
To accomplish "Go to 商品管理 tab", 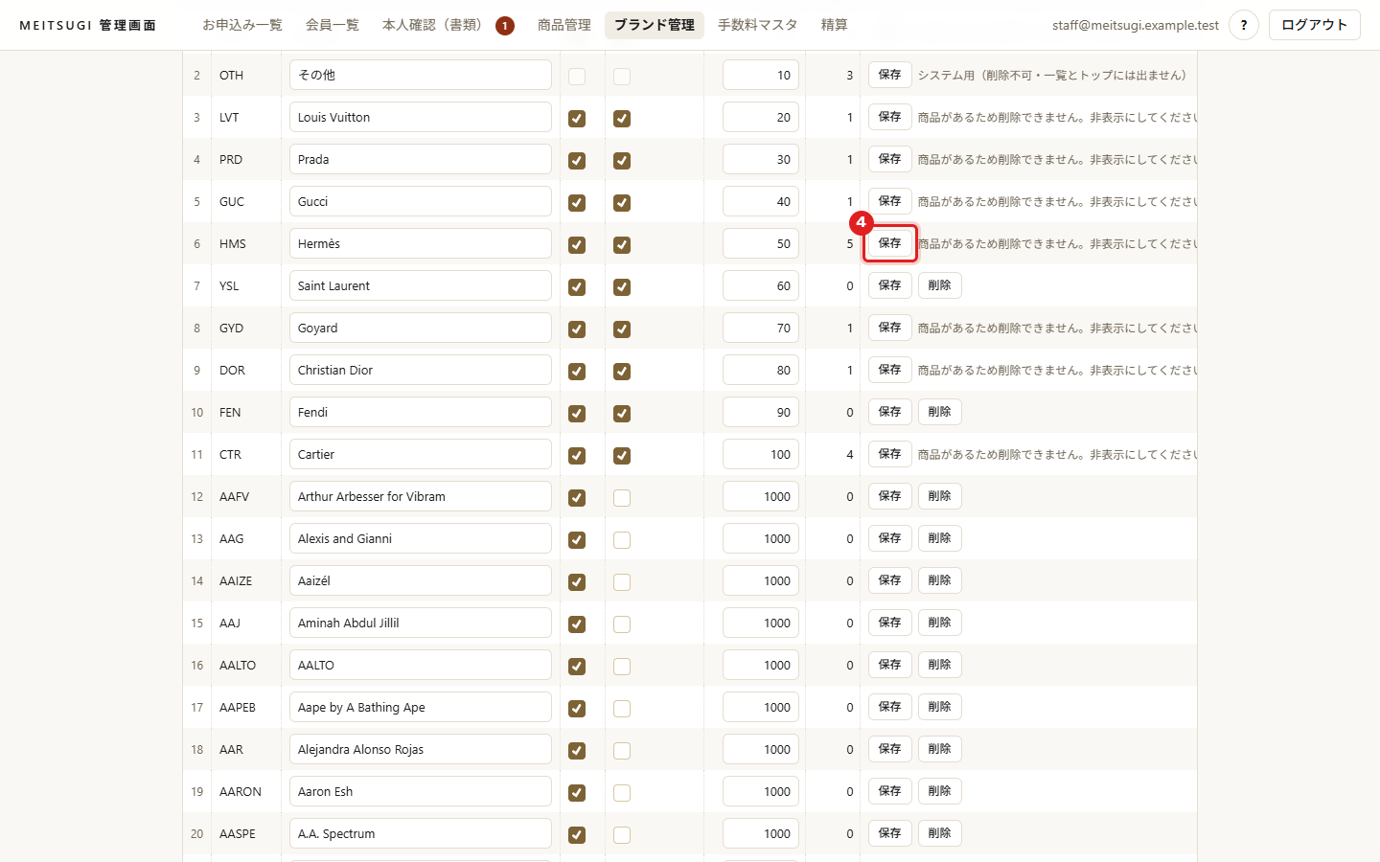I will (x=564, y=25).
